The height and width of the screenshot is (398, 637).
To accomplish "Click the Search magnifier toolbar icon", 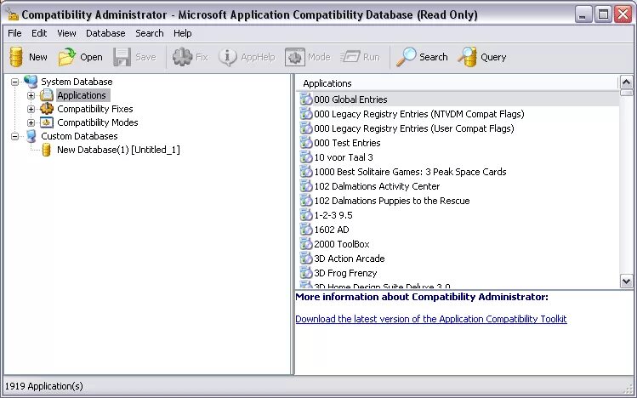I will [x=407, y=57].
